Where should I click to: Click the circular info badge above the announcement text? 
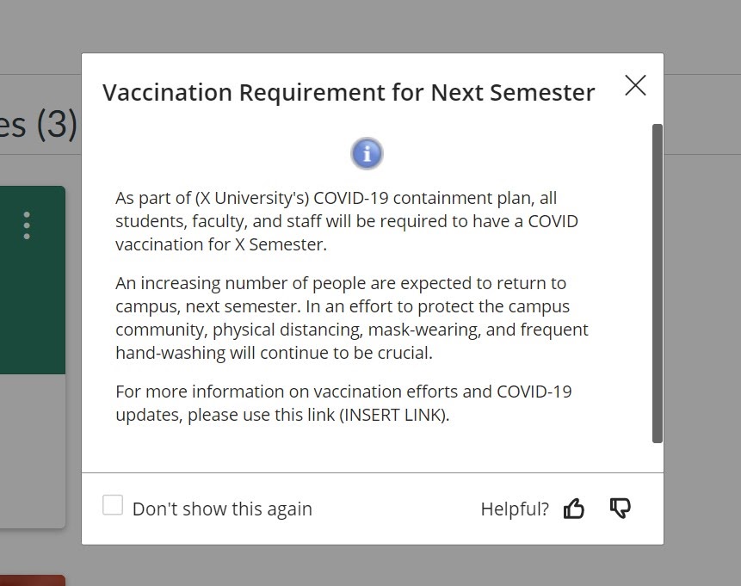tap(367, 152)
